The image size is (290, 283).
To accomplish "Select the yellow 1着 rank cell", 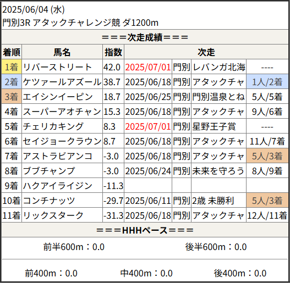I will tap(12, 67).
